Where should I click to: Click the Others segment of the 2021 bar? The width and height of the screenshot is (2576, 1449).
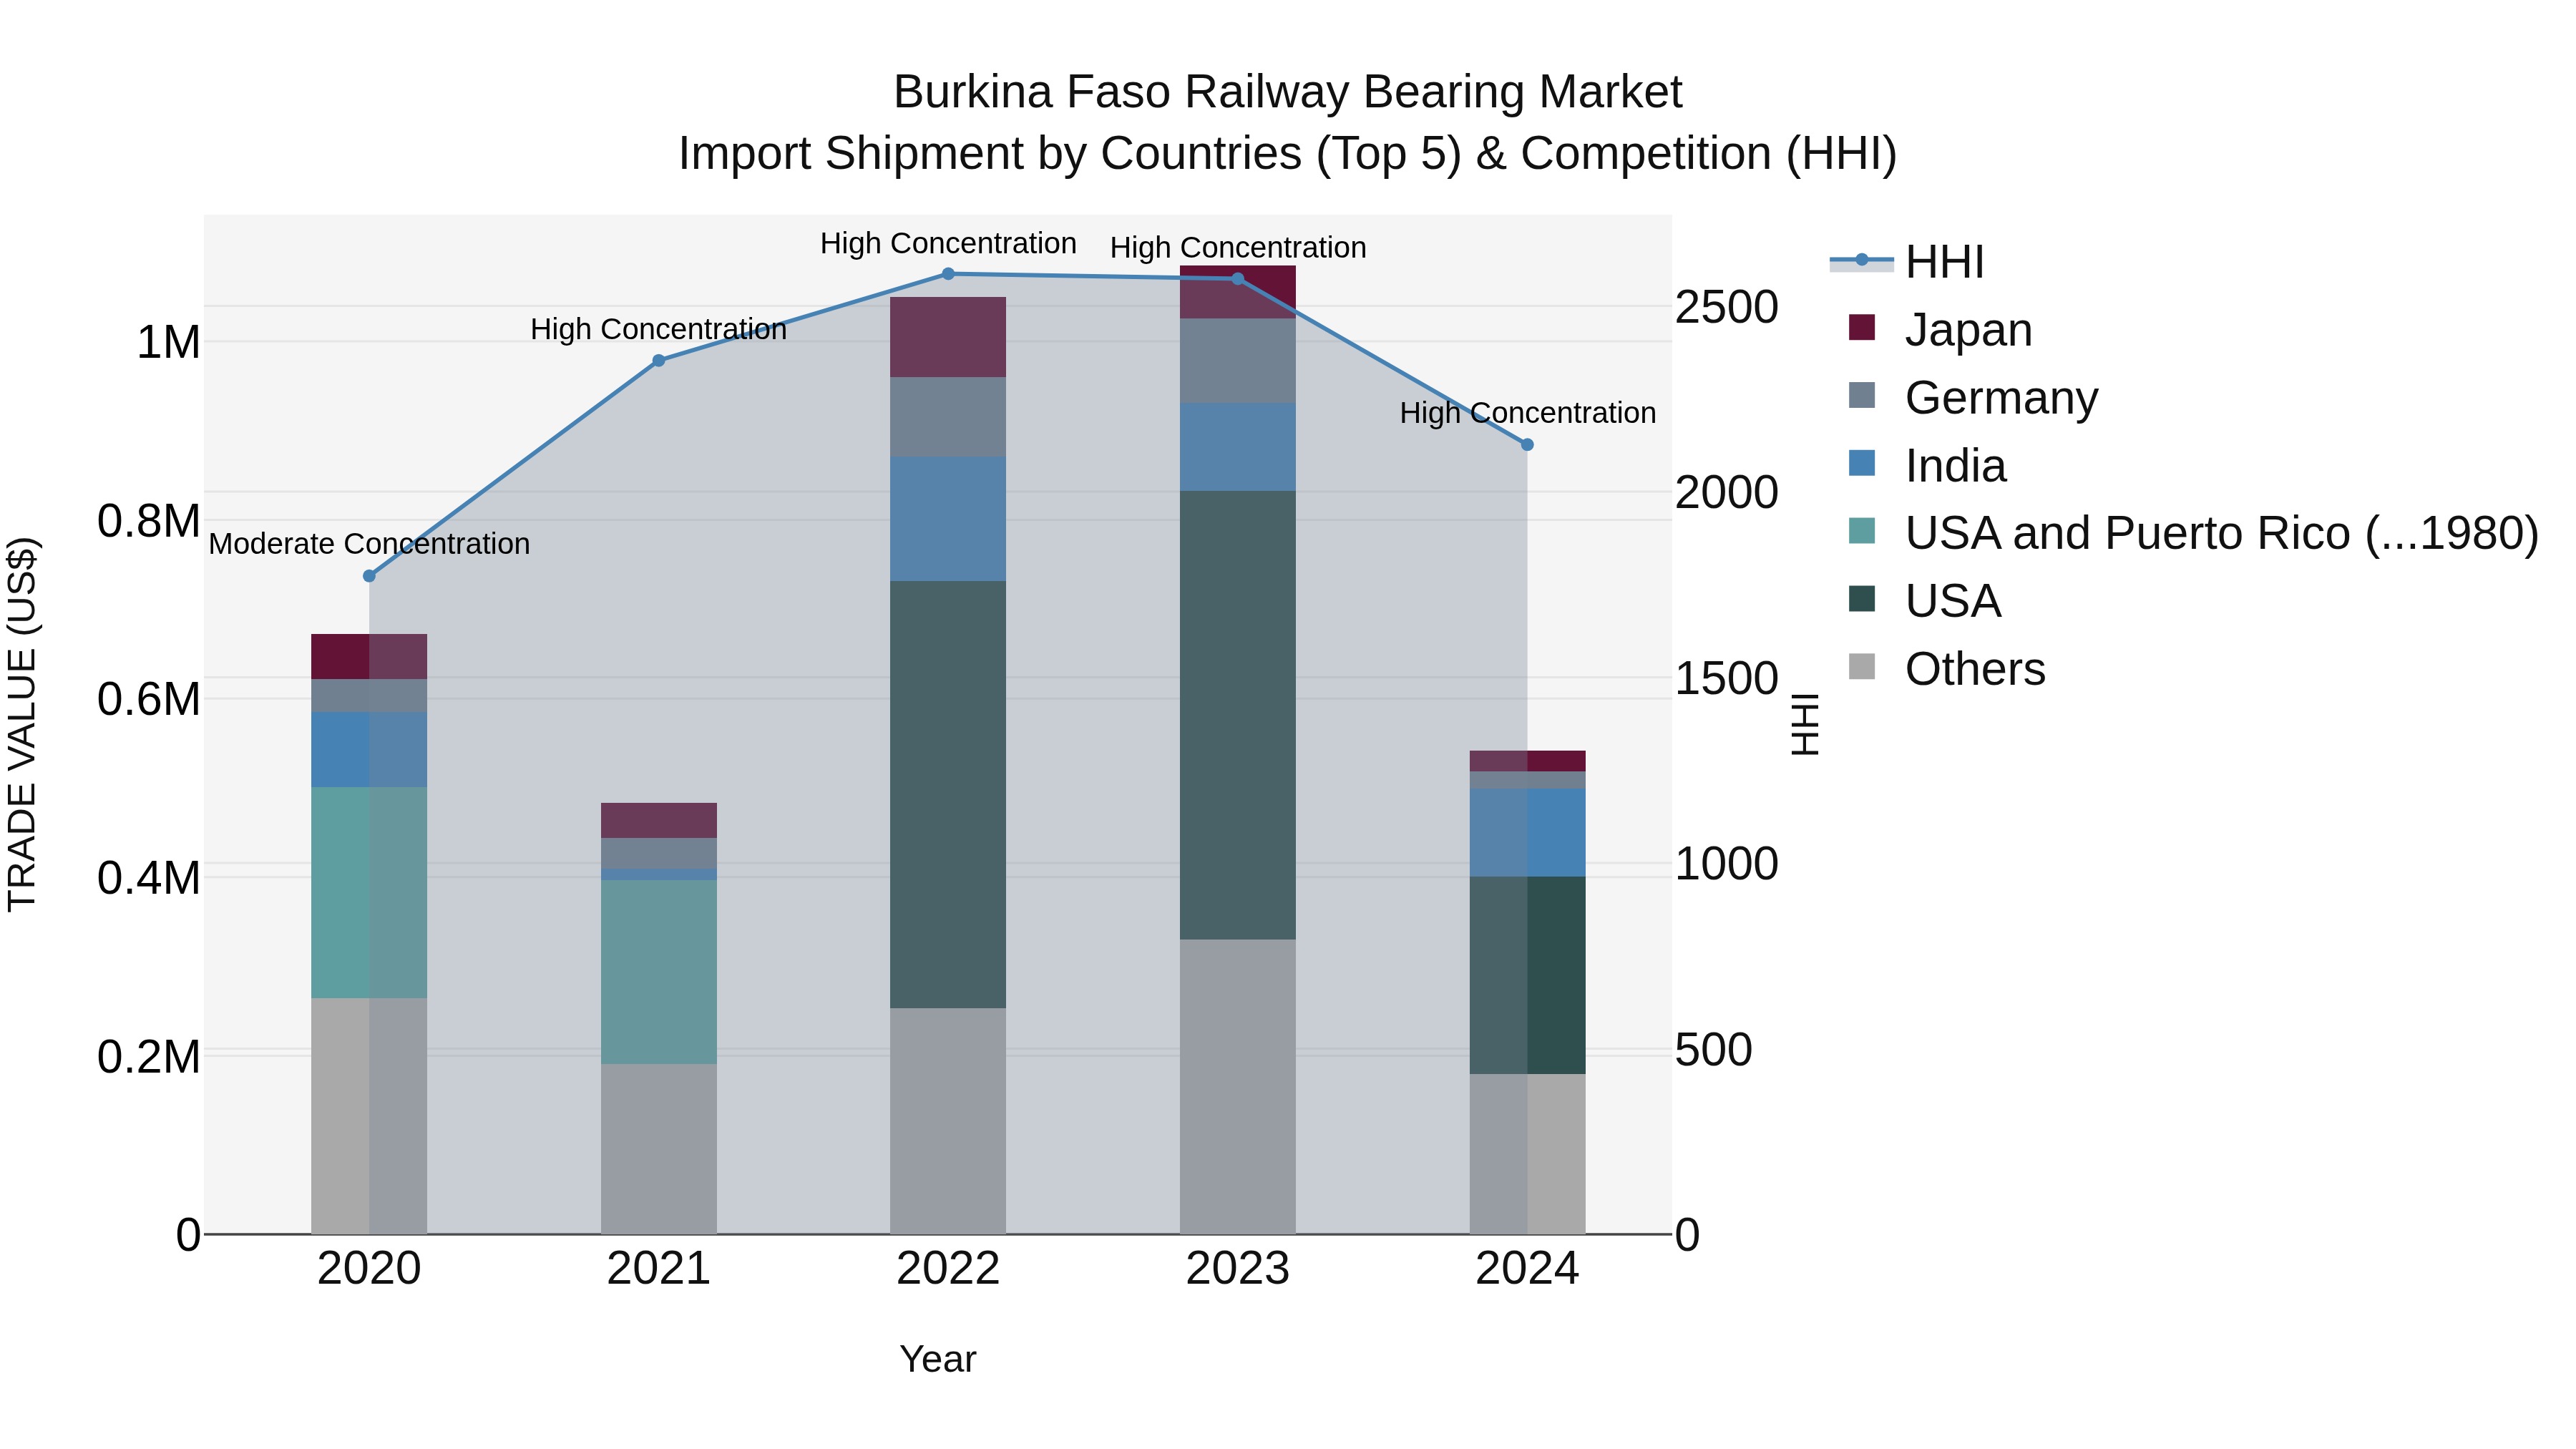coord(658,1149)
